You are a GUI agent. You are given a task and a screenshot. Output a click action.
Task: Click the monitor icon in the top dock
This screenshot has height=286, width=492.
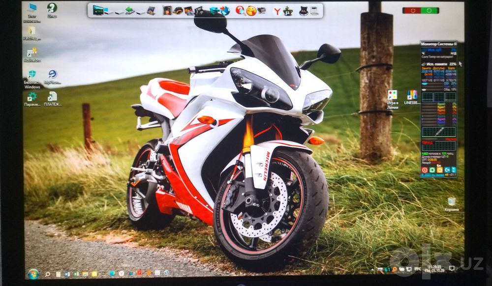point(98,10)
